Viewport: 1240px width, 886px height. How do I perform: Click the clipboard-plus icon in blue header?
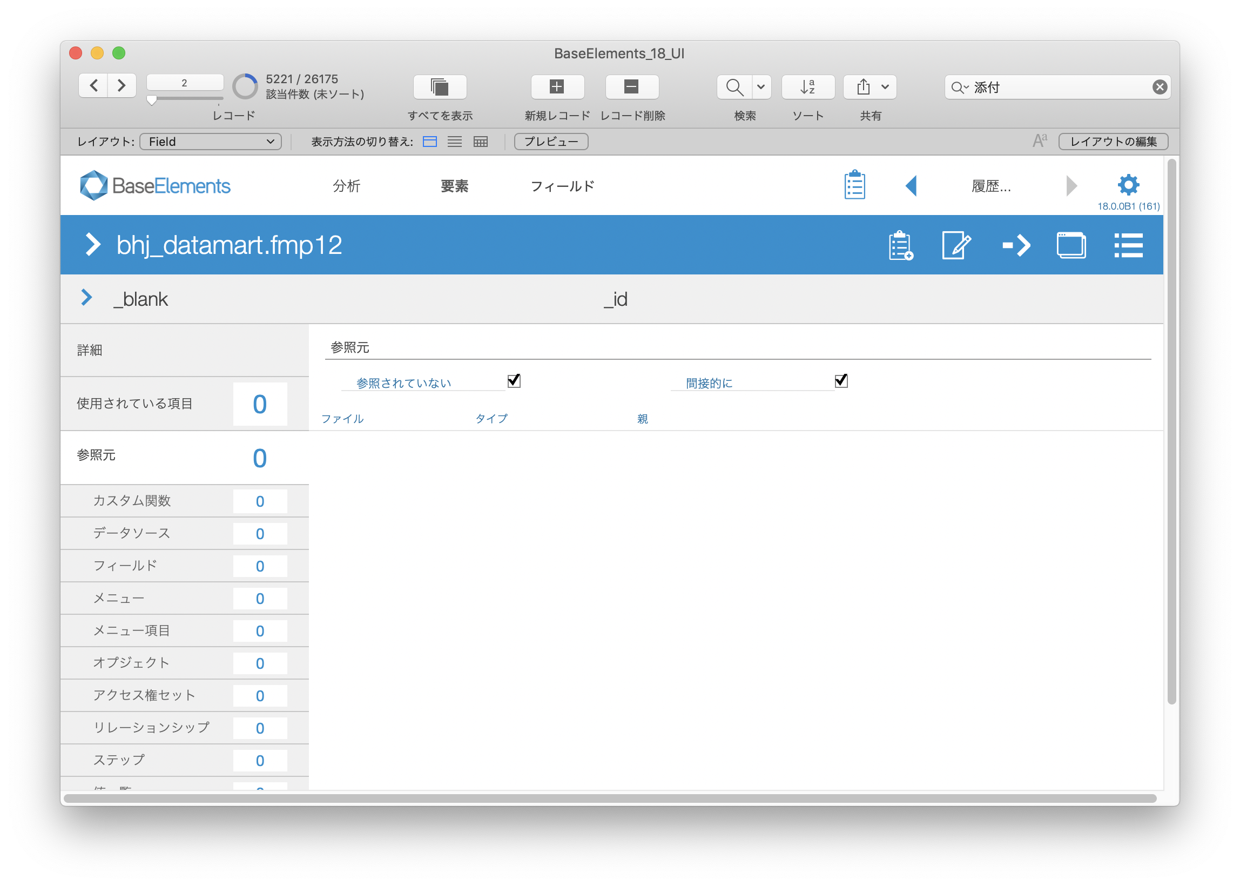point(900,245)
